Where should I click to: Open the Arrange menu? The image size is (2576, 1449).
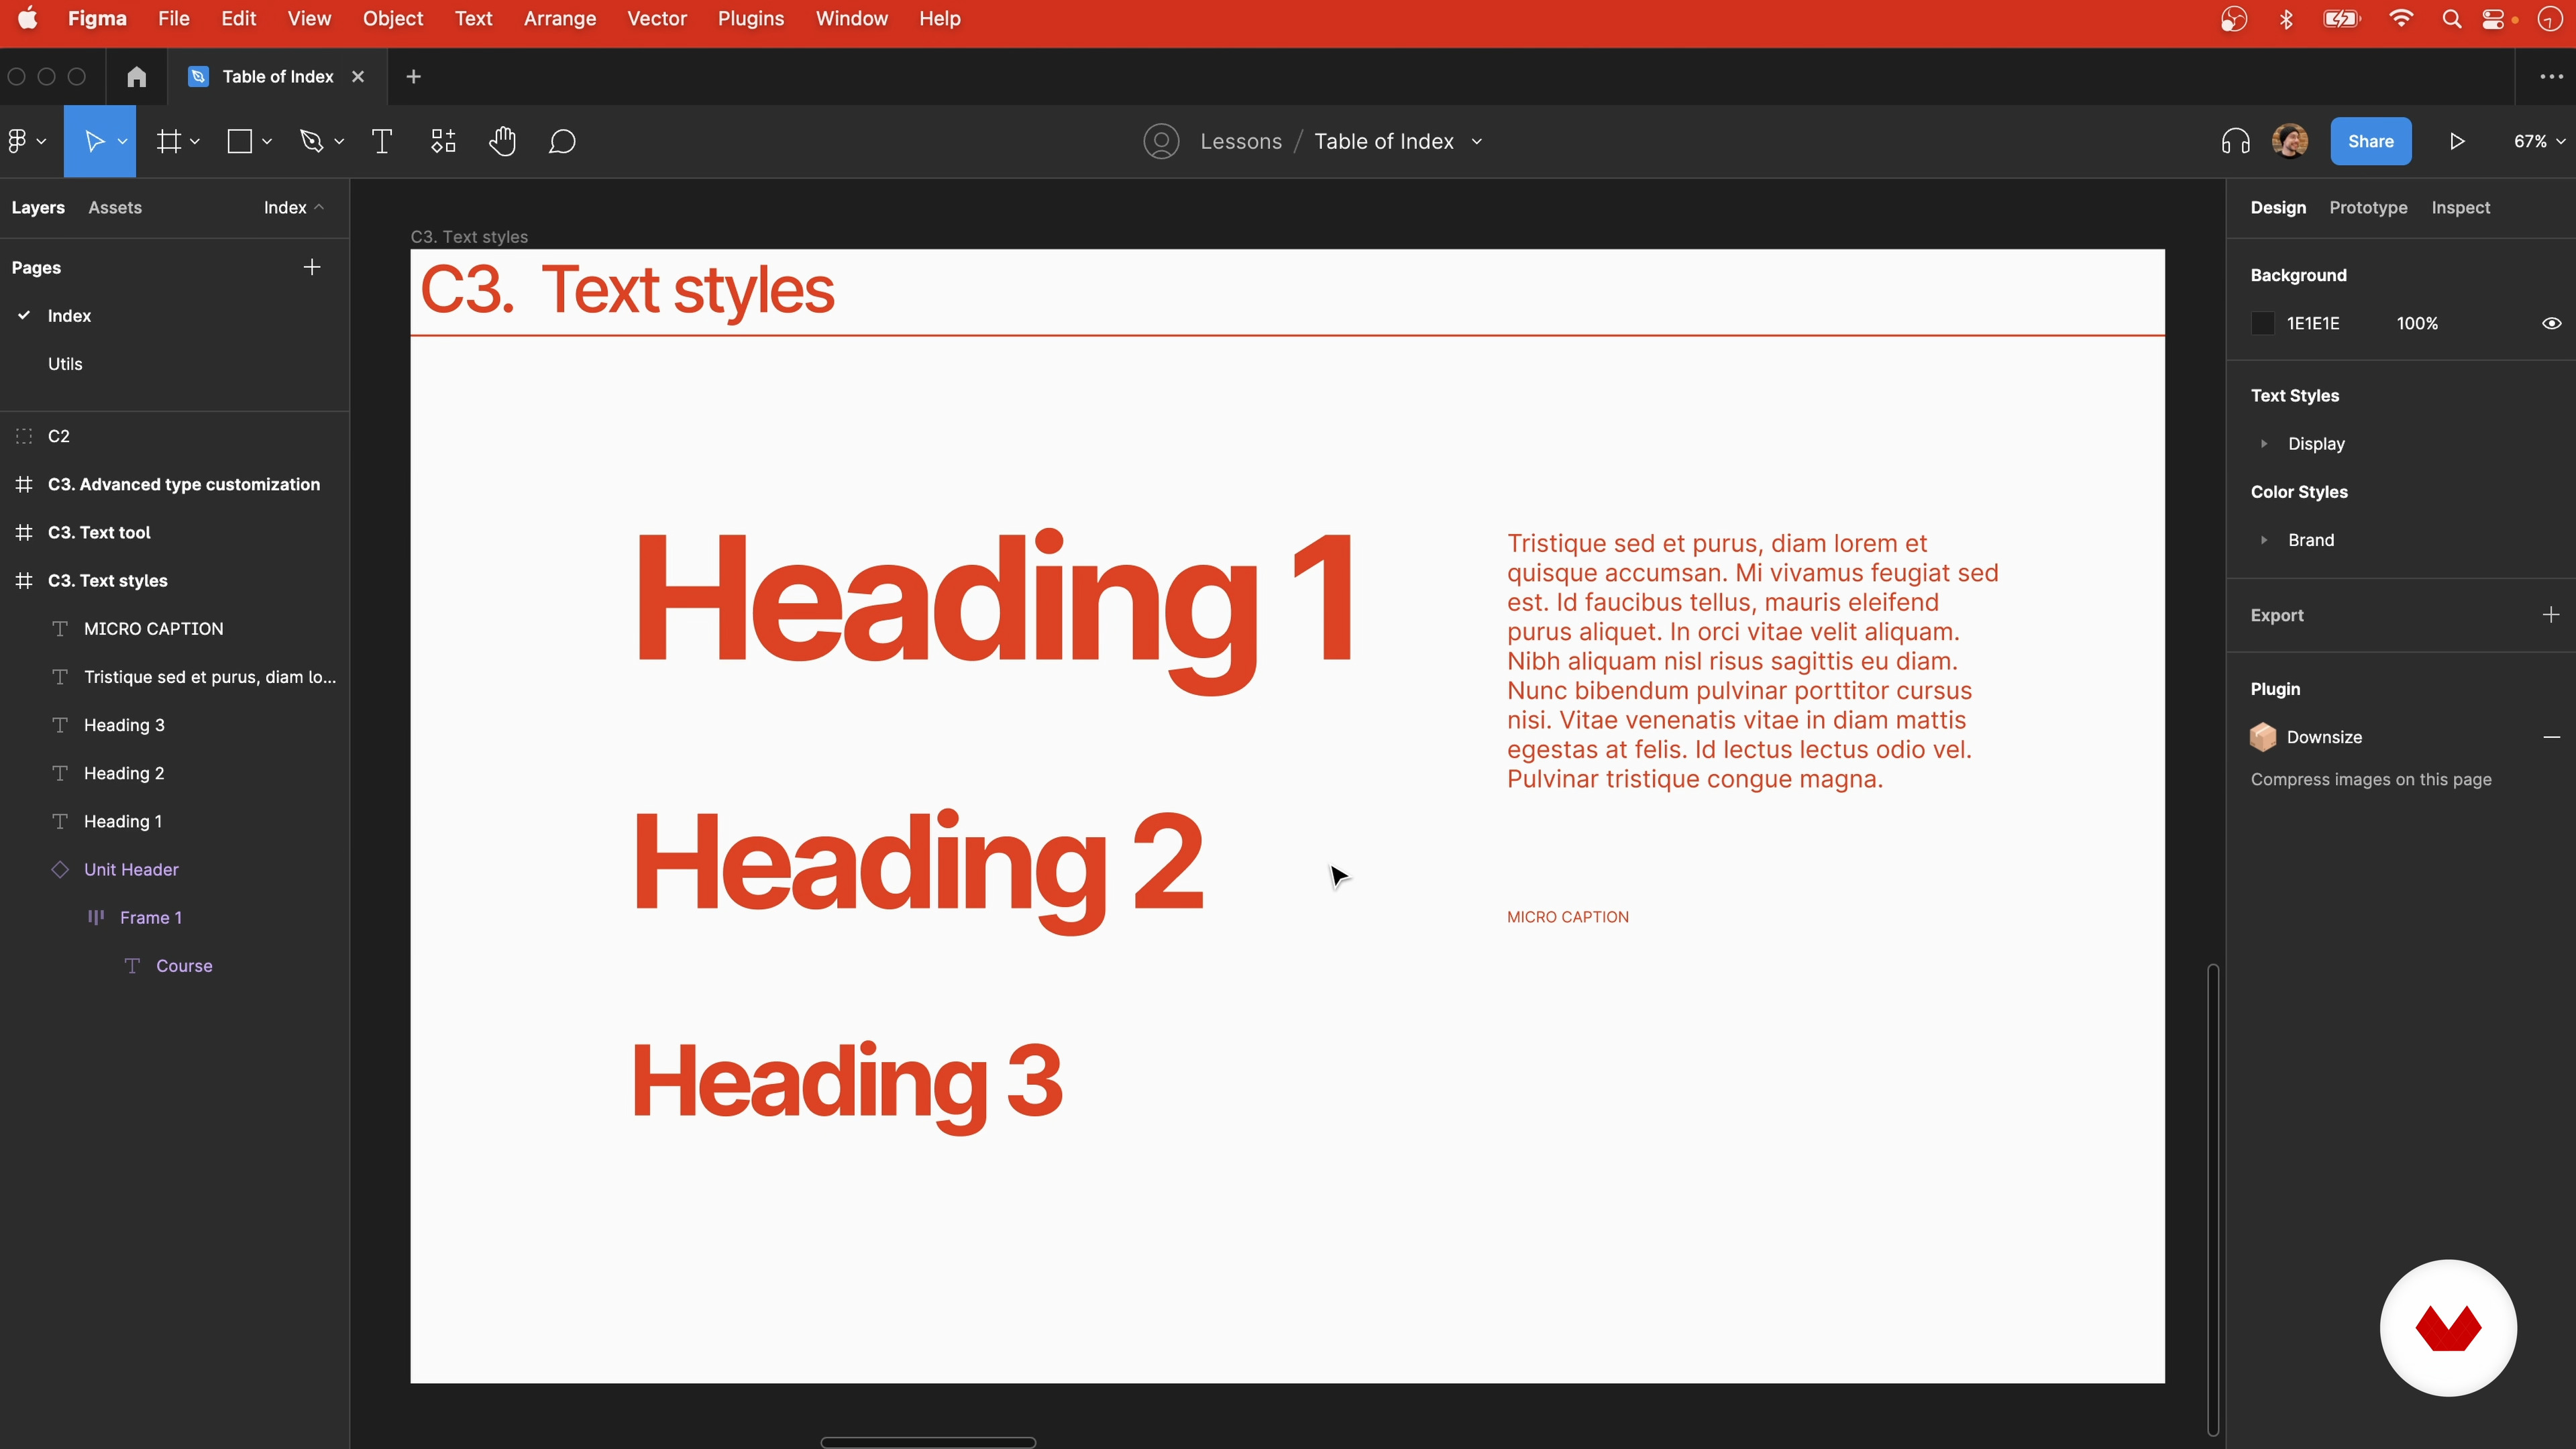[x=559, y=19]
